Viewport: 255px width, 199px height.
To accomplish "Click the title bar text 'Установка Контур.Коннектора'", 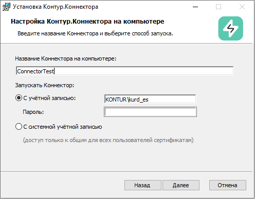I will coord(56,7).
